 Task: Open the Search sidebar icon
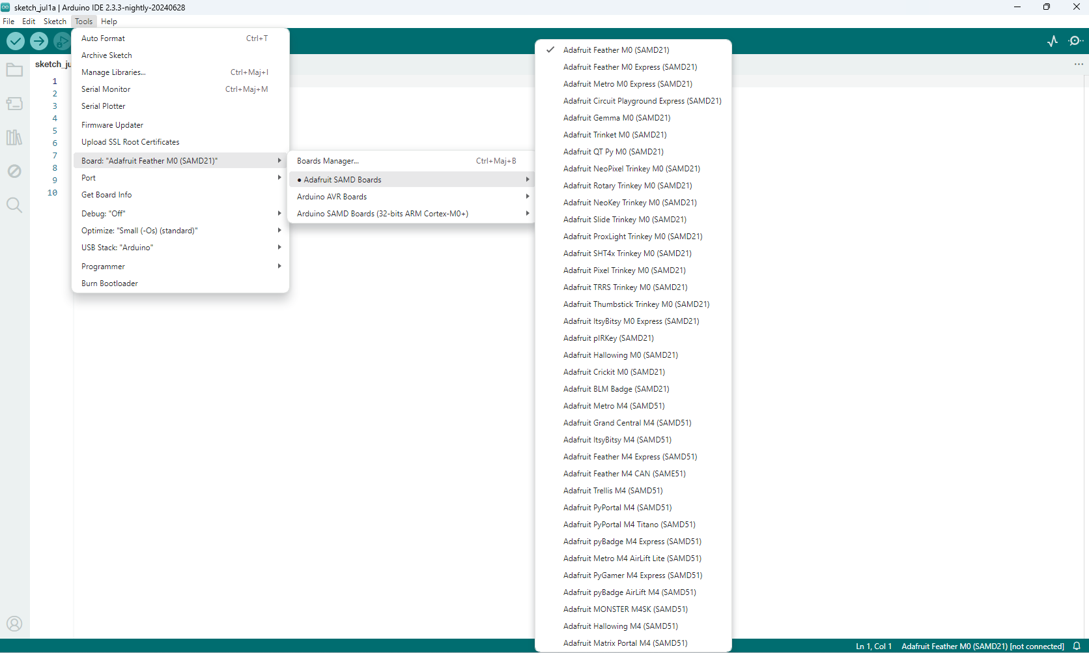pos(14,205)
